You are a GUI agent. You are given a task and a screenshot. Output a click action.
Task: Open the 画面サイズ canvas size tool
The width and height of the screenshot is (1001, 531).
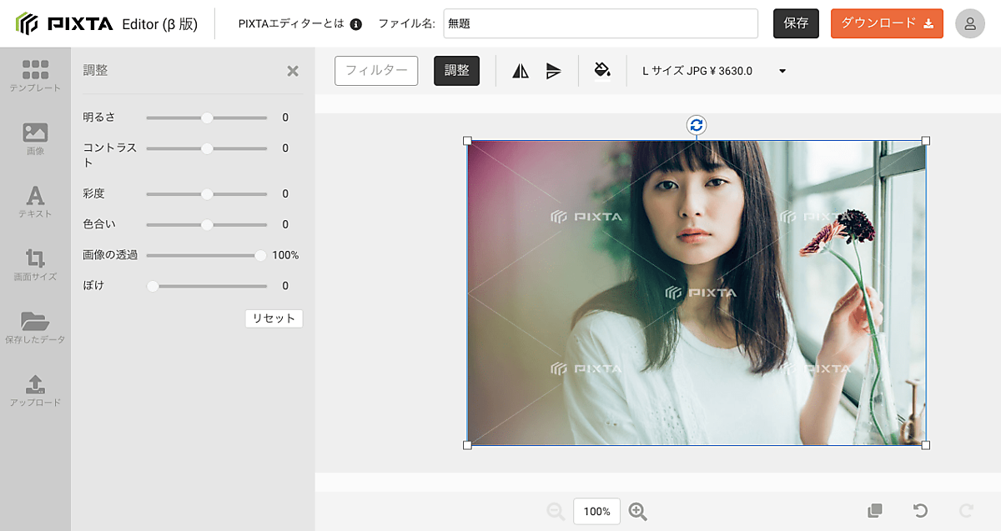[x=35, y=263]
